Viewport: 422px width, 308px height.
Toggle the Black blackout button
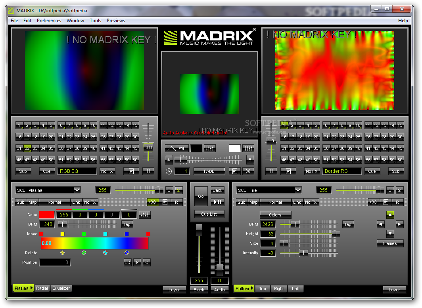199,290
